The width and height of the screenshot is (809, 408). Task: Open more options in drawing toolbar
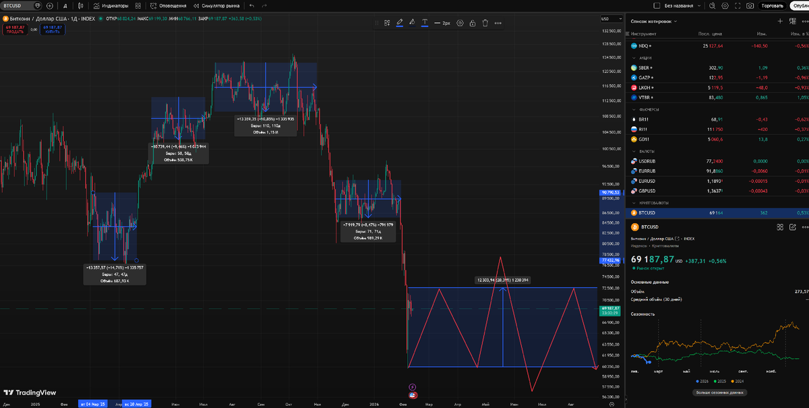498,22
